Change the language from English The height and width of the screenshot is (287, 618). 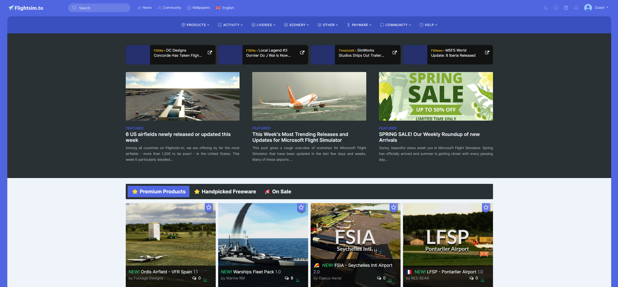coord(225,8)
